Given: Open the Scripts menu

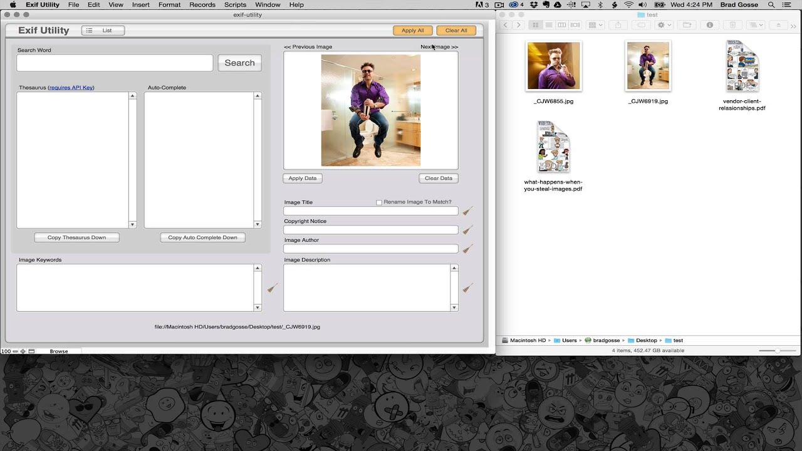Looking at the screenshot, I should point(235,4).
